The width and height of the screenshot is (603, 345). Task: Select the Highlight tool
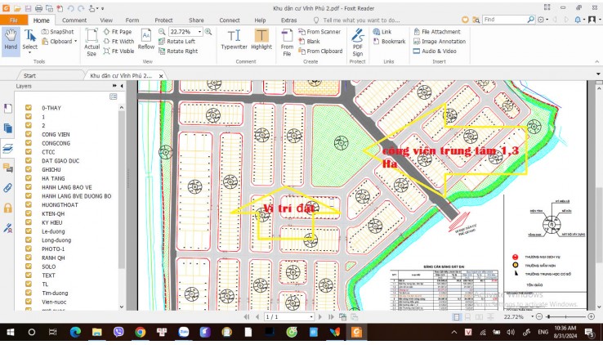click(x=261, y=39)
